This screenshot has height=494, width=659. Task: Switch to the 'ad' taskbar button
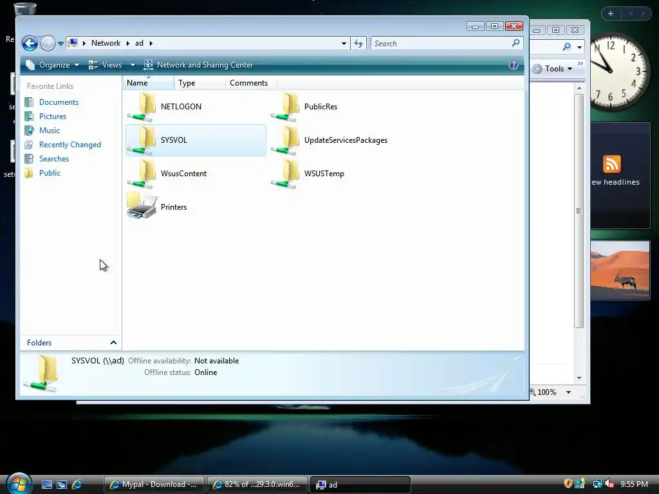coord(360,484)
